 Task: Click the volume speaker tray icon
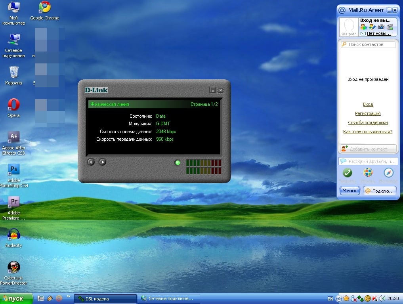pos(382,298)
